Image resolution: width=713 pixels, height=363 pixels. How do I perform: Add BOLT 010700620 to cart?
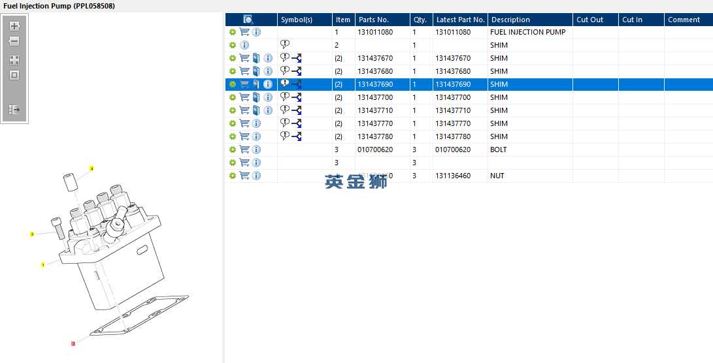244,150
